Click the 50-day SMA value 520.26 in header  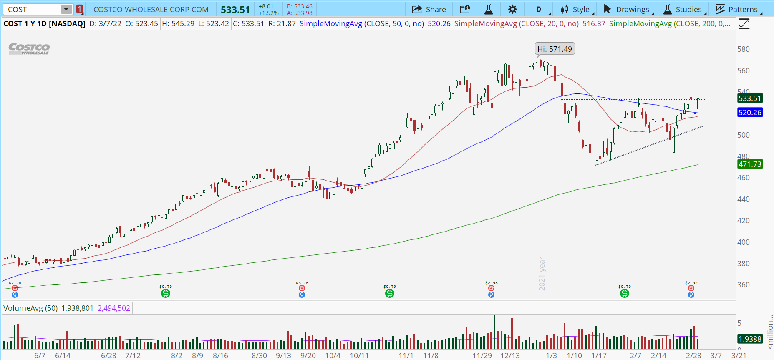pos(439,24)
